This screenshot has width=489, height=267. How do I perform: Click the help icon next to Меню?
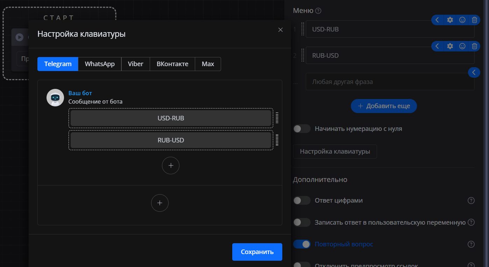[318, 11]
